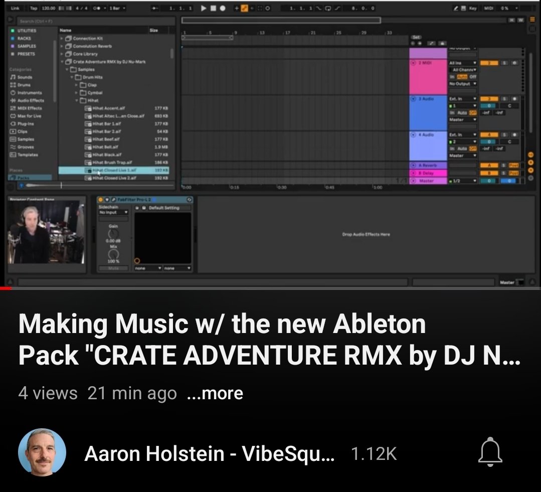Expand the description with ...more

pyautogui.click(x=215, y=393)
